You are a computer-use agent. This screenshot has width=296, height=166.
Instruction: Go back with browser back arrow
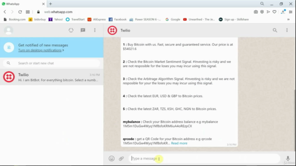5,12
